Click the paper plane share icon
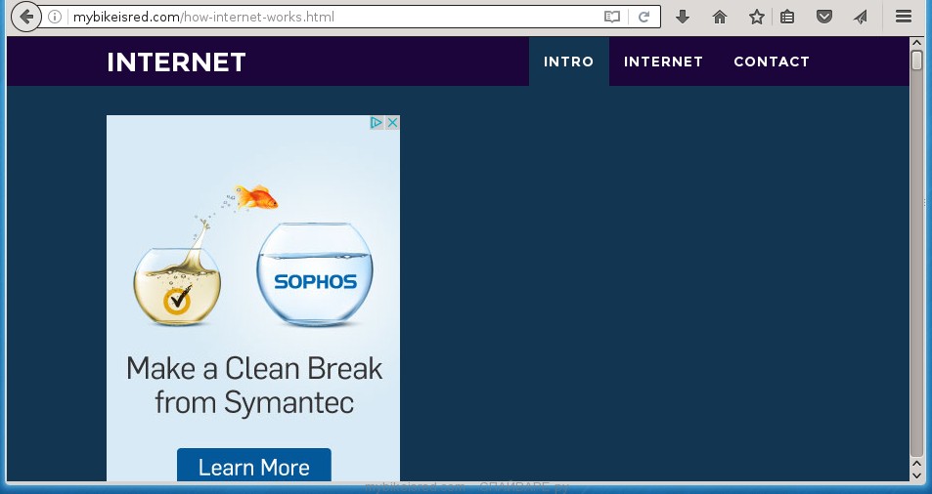932x494 pixels. pyautogui.click(x=860, y=17)
